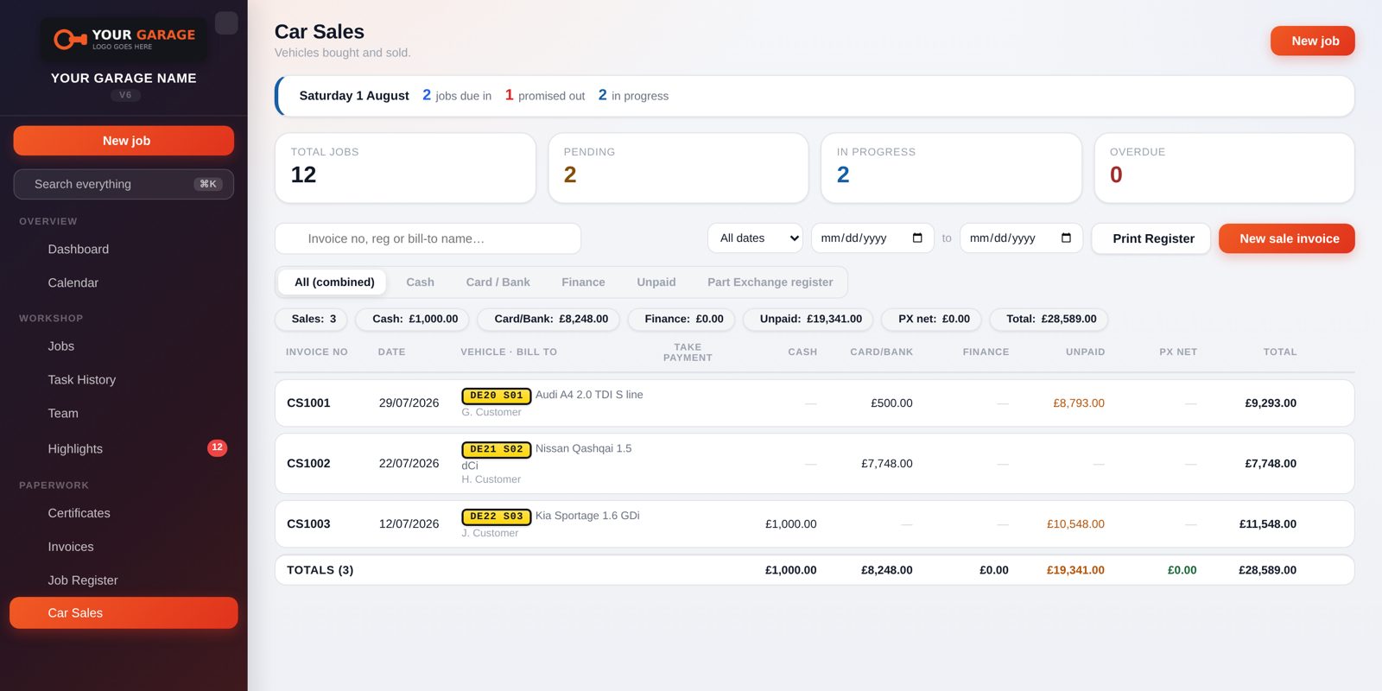This screenshot has height=691, width=1382.
Task: Click the DE20 S01 registration plate
Action: [497, 396]
